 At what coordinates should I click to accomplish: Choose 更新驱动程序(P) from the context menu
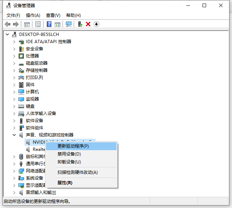tap(73, 146)
